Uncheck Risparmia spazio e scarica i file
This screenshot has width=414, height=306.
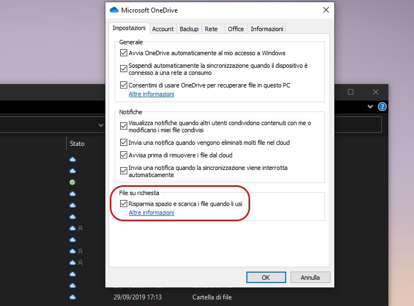click(x=123, y=203)
